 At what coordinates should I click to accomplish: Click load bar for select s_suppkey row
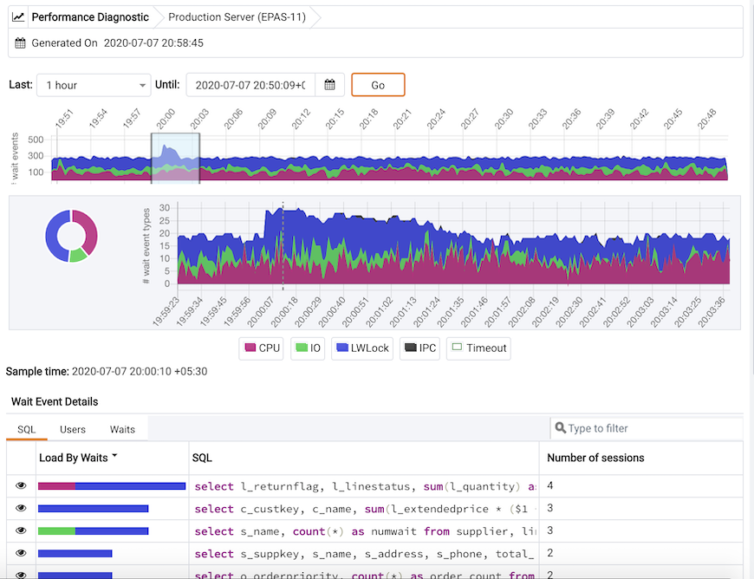75,554
